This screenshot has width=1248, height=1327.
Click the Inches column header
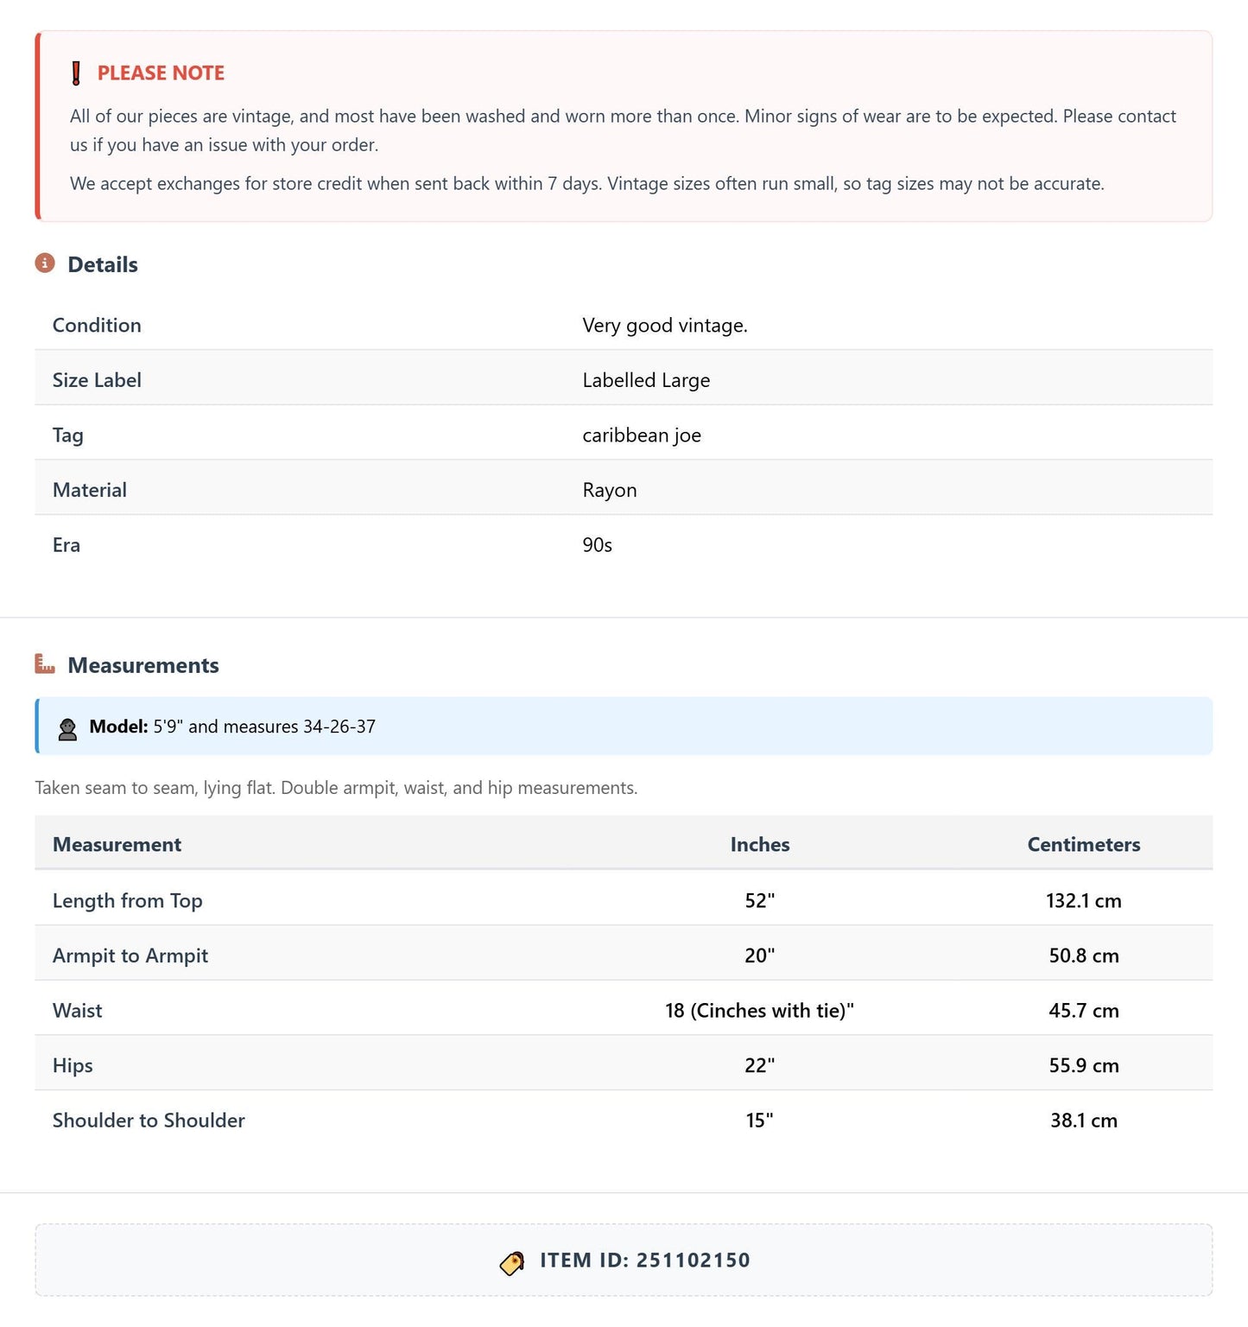[760, 844]
